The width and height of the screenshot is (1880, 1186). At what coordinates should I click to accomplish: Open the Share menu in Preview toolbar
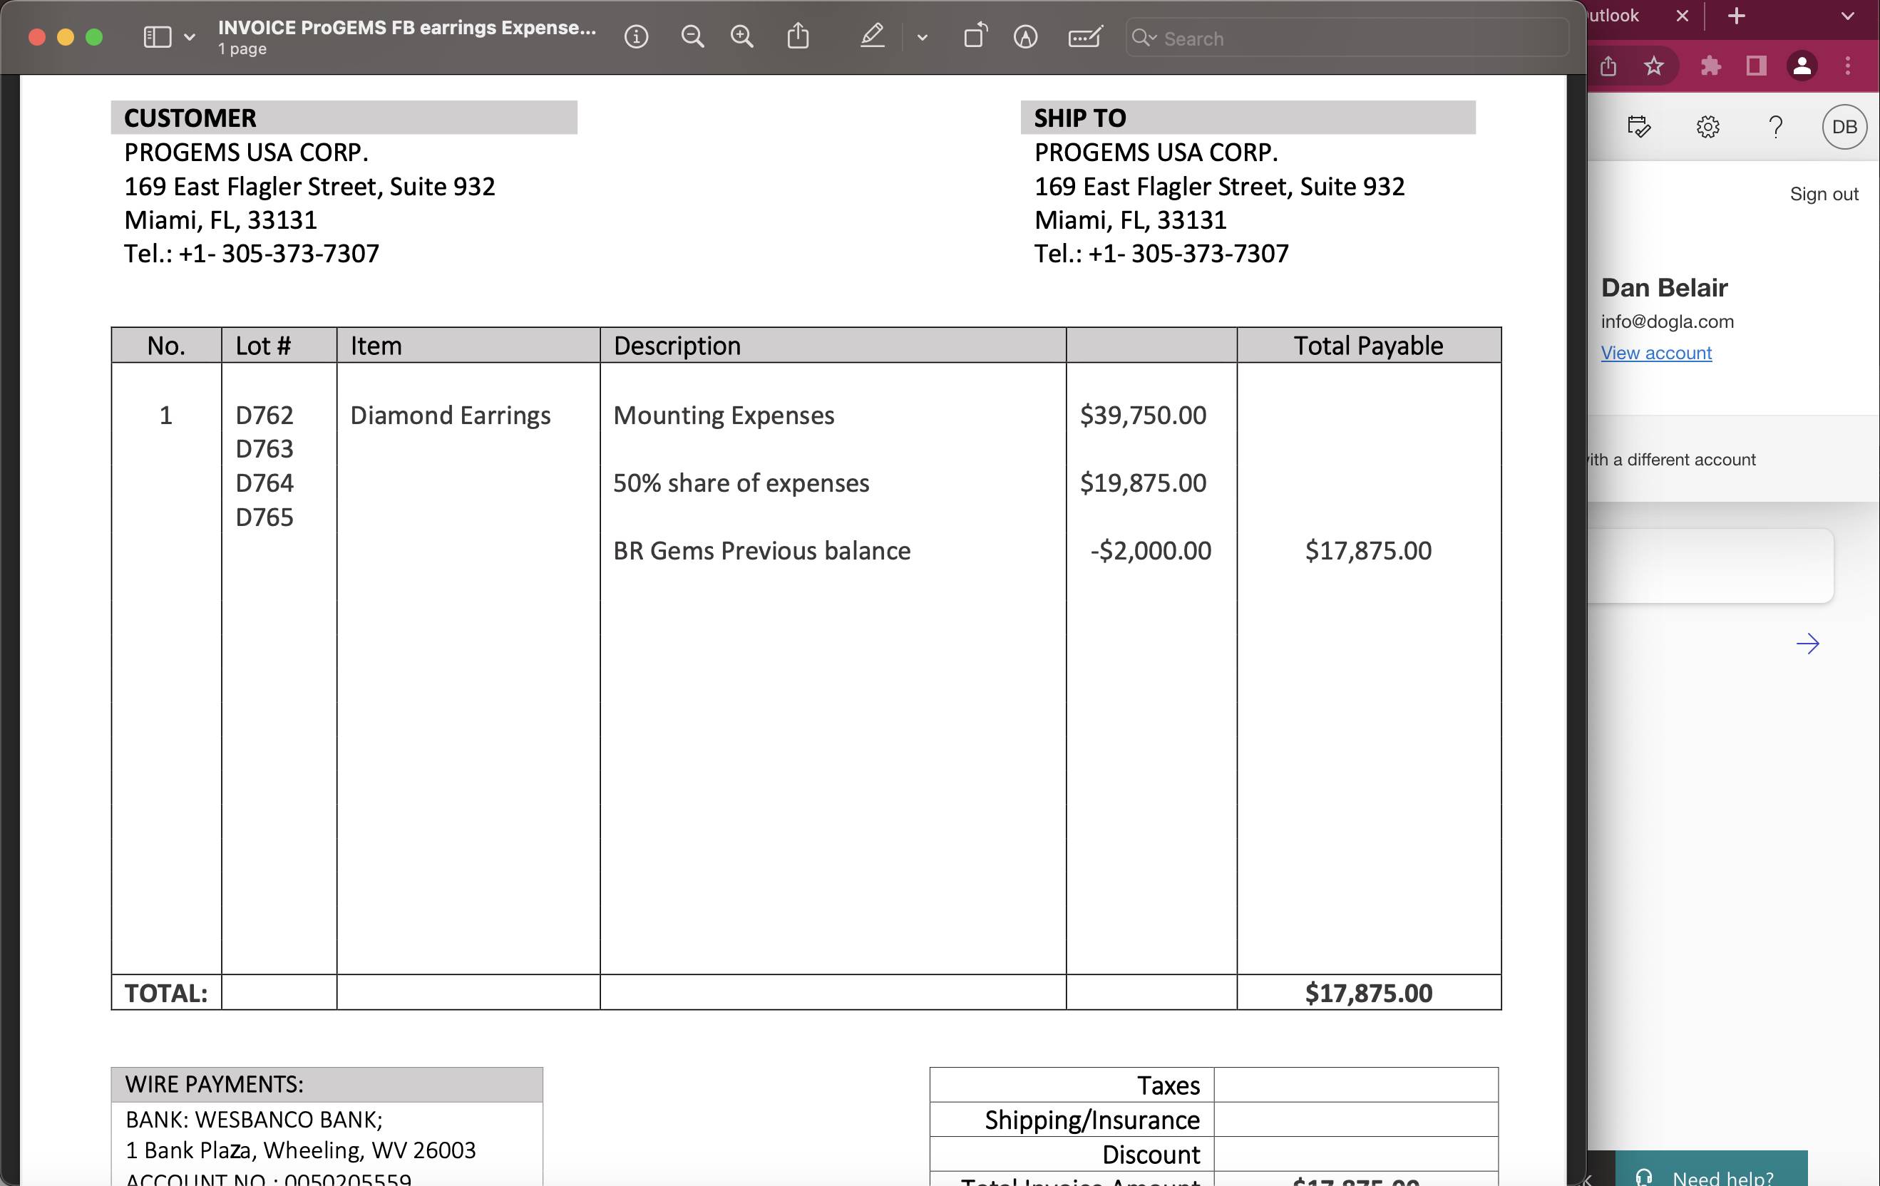tap(797, 36)
